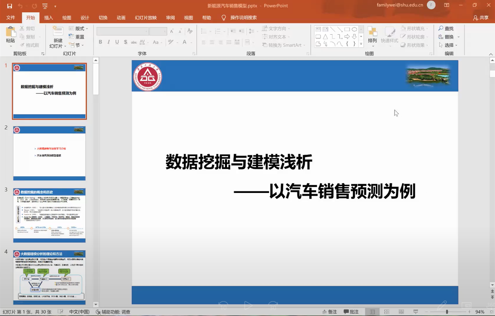Toggle the 批注 (Comments) pane
This screenshot has height=316, width=495.
[351, 312]
